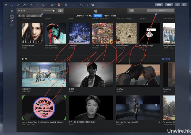Select the Sketch pen tool in Markup toolbar
191x135 pixels.
pyautogui.click(x=12, y=5)
